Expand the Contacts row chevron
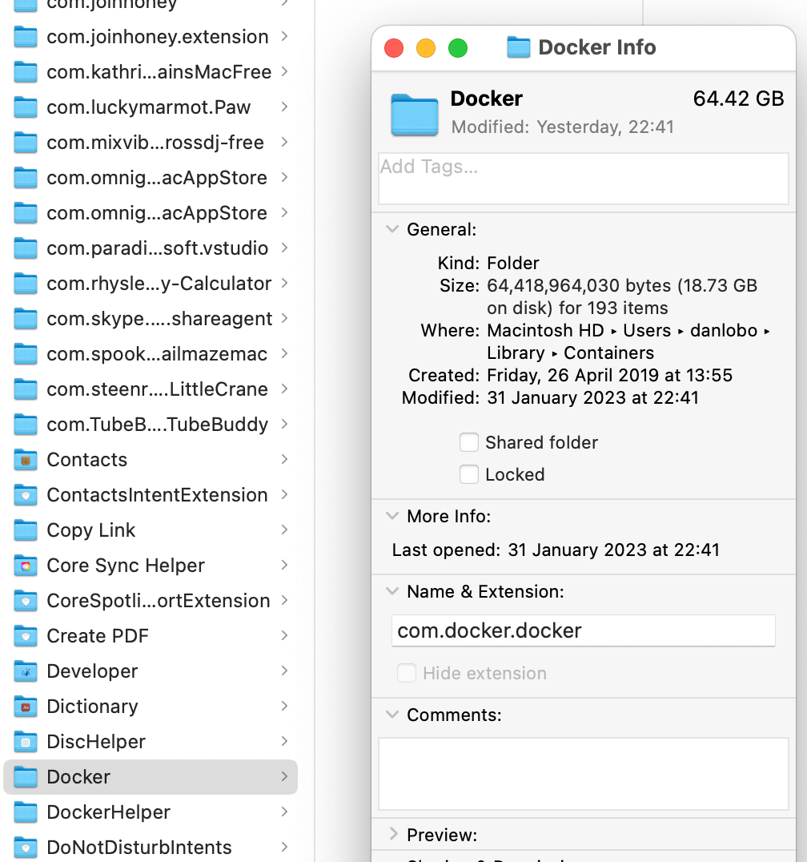 [284, 459]
